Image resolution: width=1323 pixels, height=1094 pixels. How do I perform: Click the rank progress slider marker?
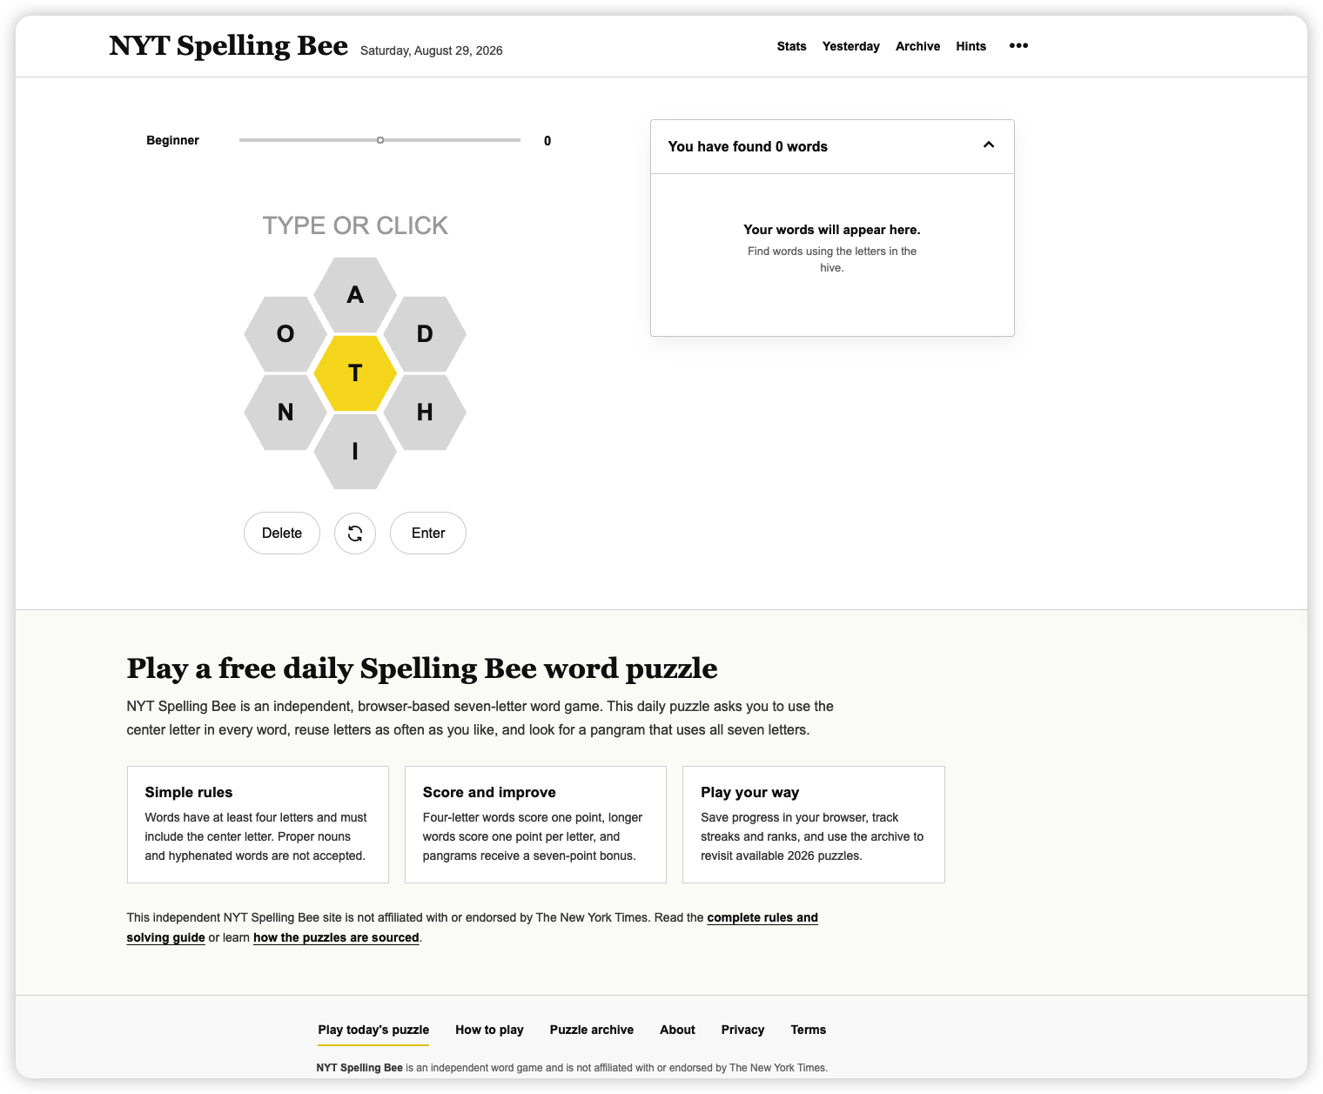pos(380,140)
